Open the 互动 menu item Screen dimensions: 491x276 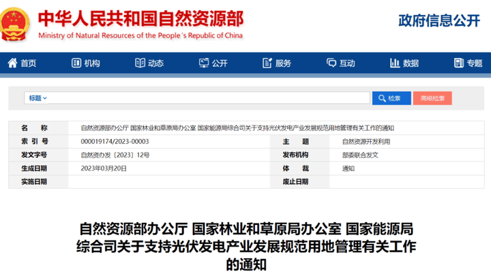341,63
